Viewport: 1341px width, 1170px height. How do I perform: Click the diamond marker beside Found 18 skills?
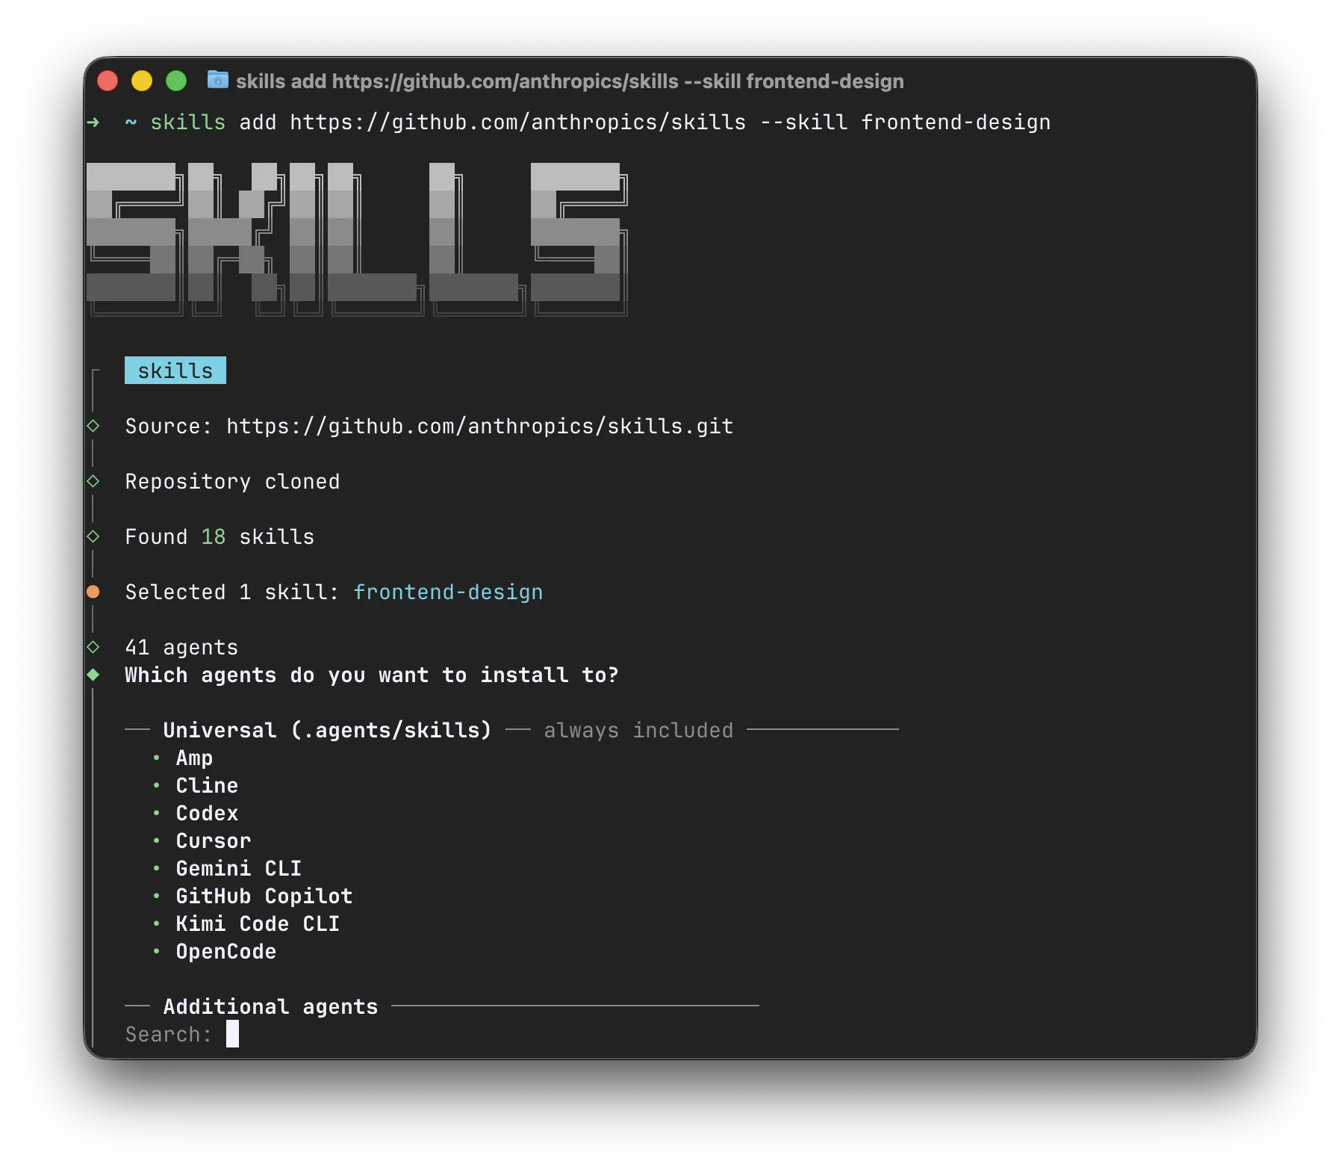[x=93, y=536]
